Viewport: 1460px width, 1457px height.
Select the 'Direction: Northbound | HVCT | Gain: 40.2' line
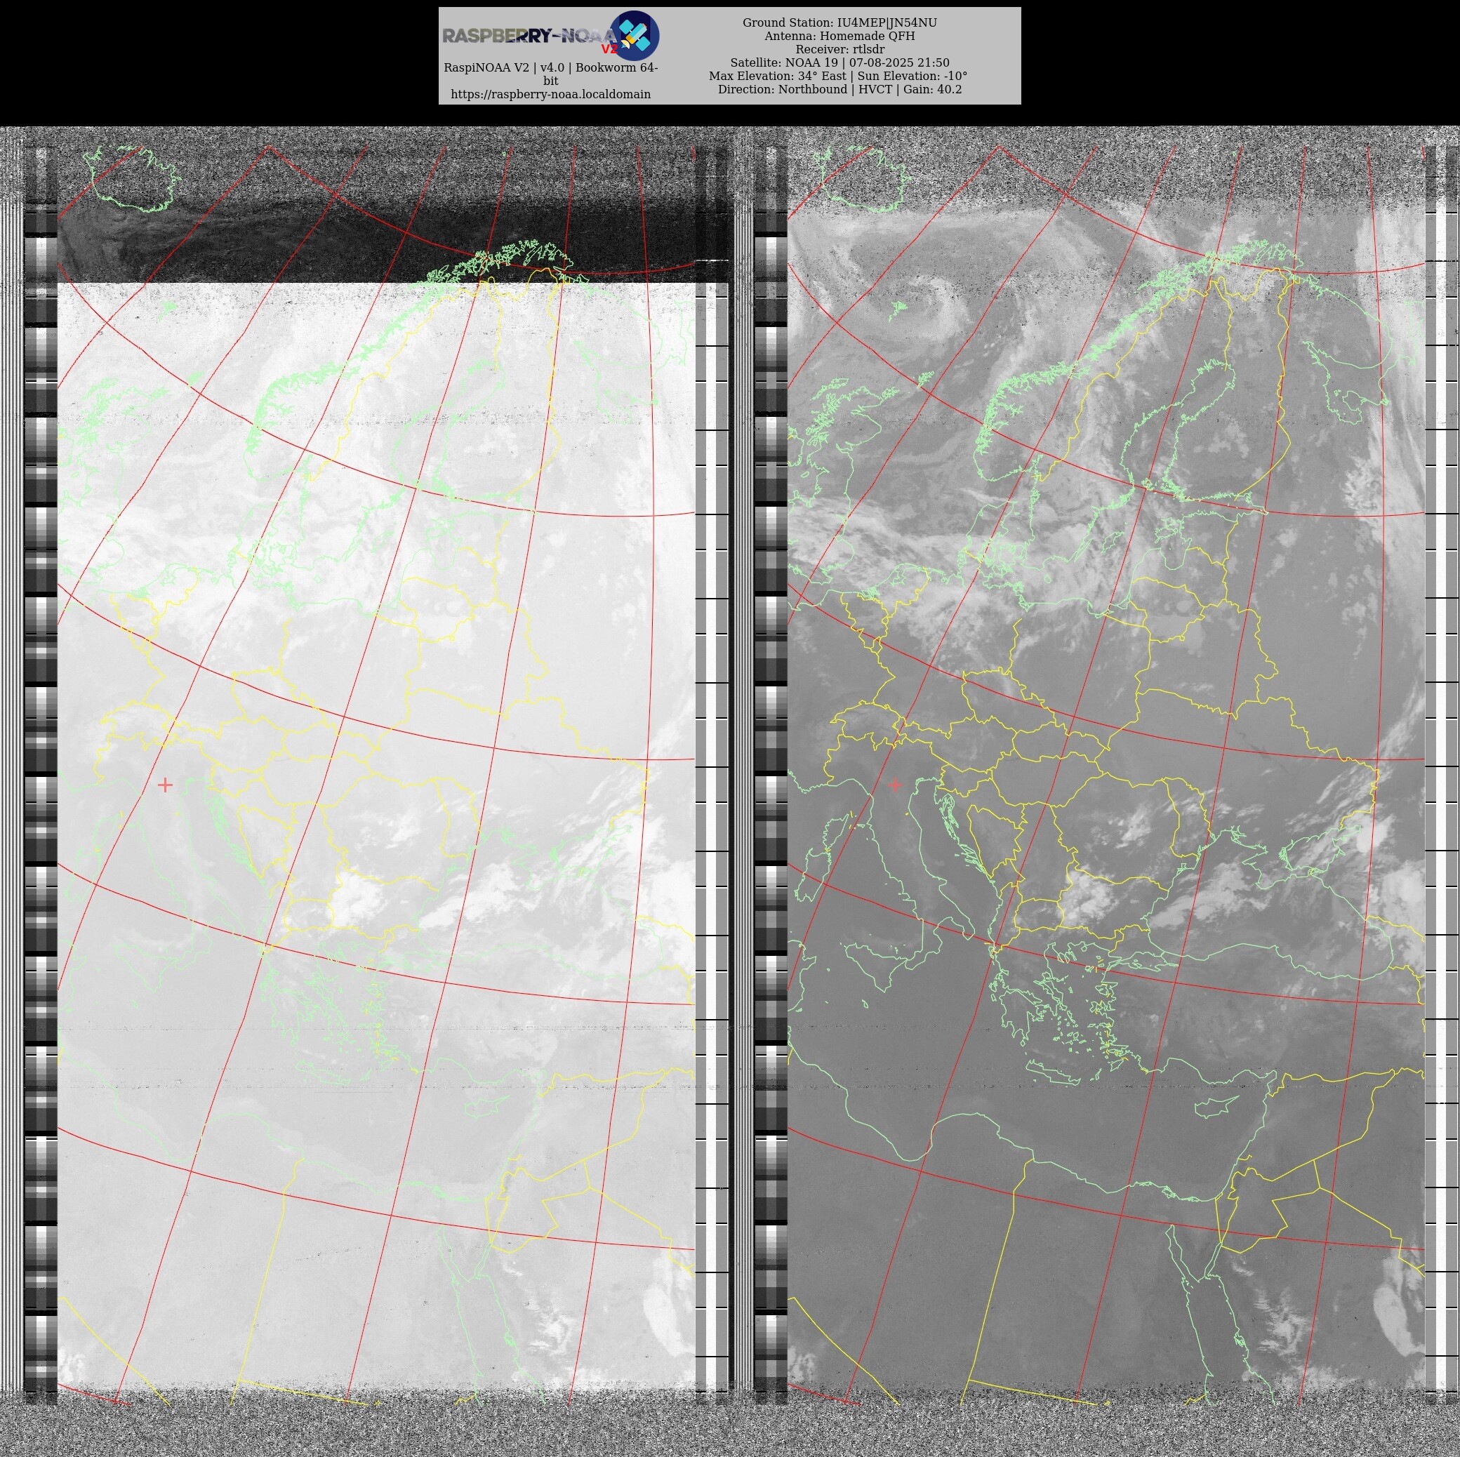839,89
